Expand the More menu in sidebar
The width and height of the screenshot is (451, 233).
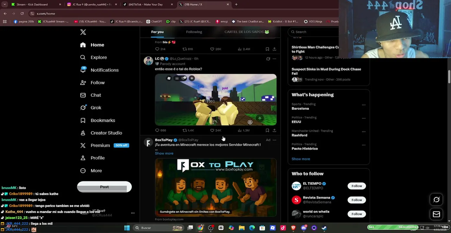[x=91, y=171]
